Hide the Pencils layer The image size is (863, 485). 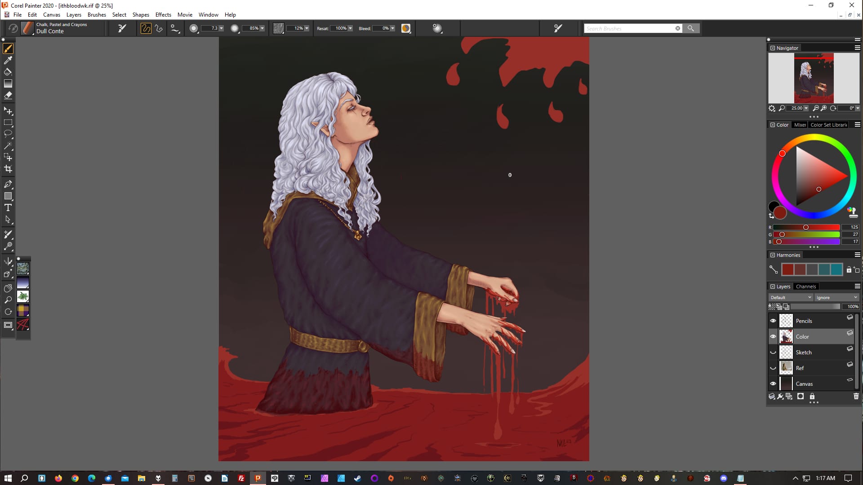(x=773, y=321)
